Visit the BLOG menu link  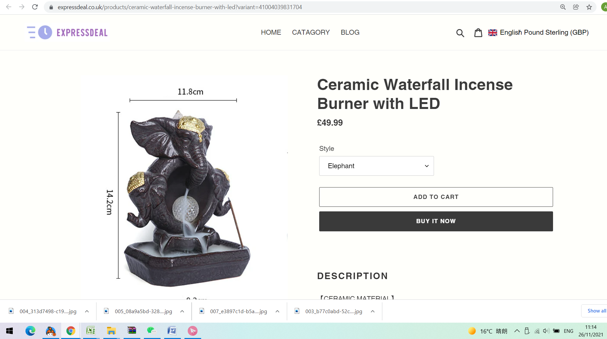(350, 32)
